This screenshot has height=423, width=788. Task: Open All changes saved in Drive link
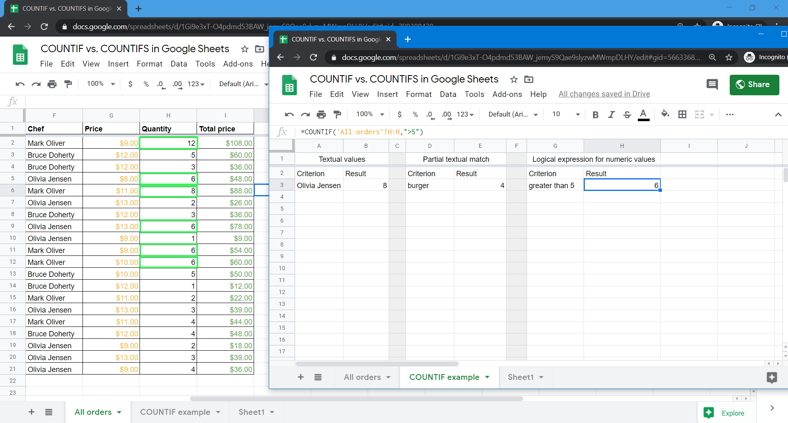tap(604, 94)
